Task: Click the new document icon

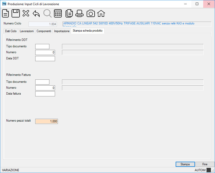Action: coord(5,13)
